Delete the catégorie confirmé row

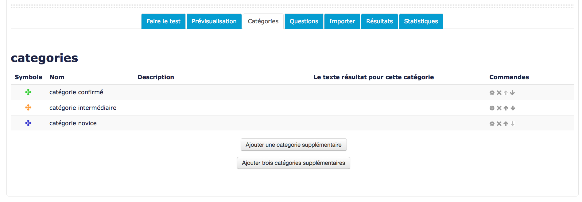[499, 93]
